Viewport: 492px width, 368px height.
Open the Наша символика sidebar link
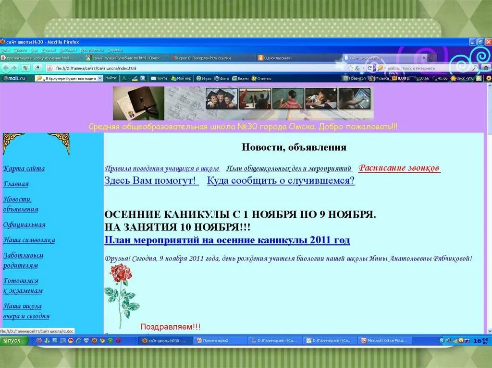(x=29, y=240)
